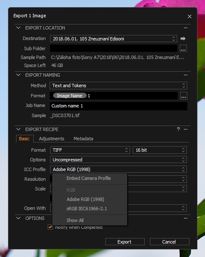
Task: Open the Options section ellipsis menu
Action: coord(186,218)
